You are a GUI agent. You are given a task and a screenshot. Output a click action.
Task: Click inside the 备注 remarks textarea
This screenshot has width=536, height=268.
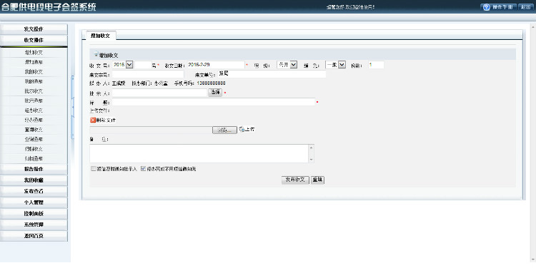[x=199, y=153]
